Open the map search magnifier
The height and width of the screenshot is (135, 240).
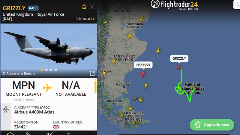coord(237,4)
